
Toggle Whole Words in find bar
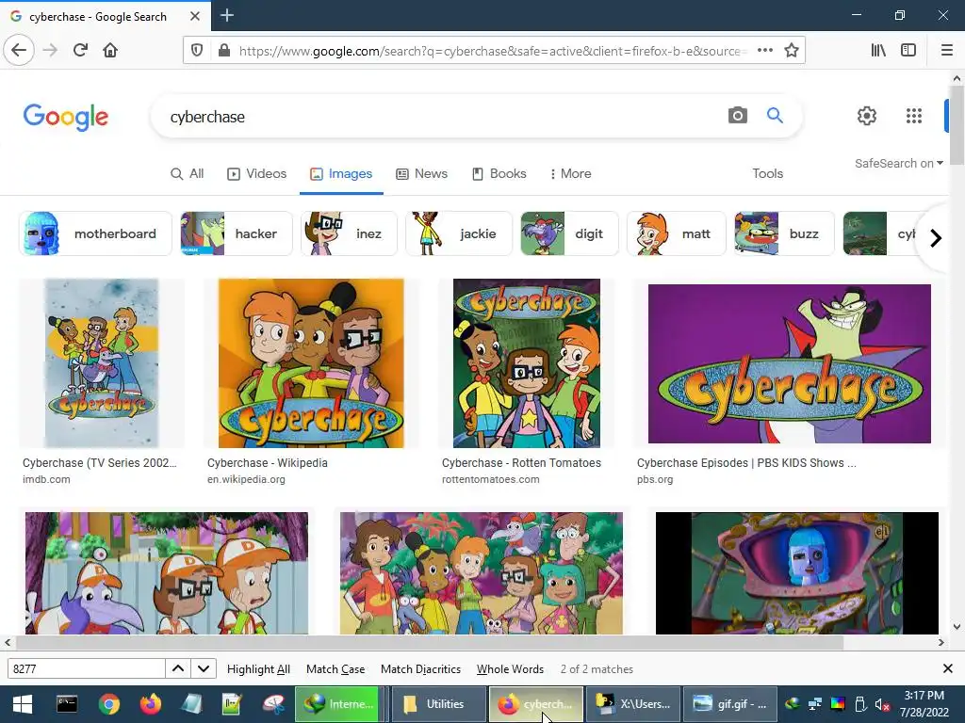click(510, 669)
